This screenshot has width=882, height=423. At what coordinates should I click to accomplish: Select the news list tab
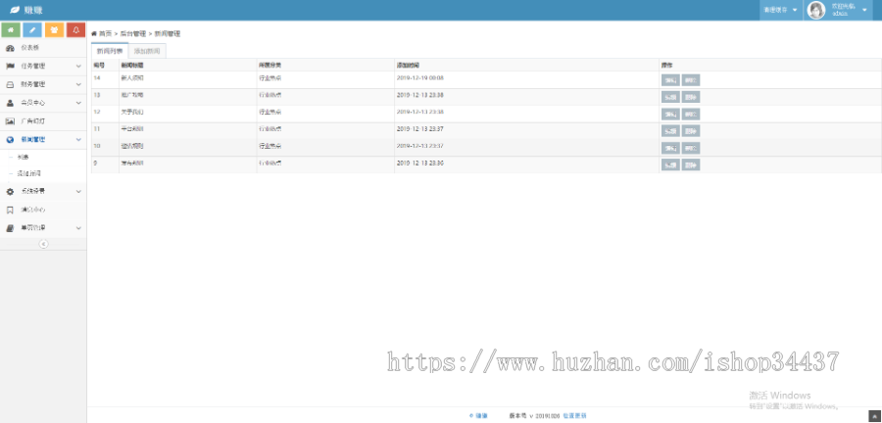pyautogui.click(x=110, y=50)
